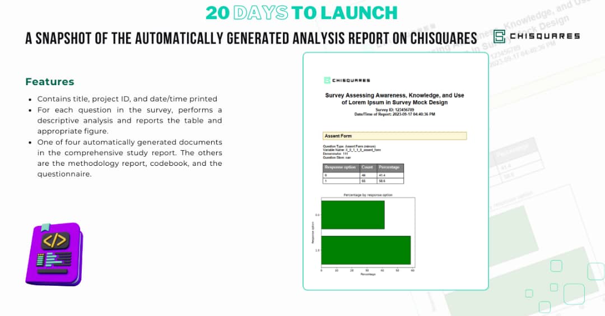Click bullet about four automatically generated documents
605x316 pixels.
pyautogui.click(x=129, y=158)
